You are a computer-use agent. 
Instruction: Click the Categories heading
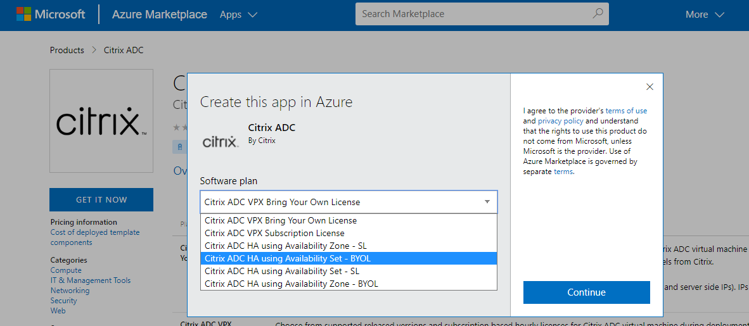point(69,260)
